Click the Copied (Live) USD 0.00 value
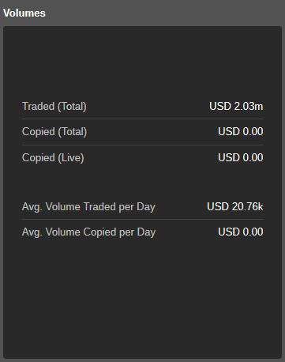The image size is (285, 362). coord(241,157)
